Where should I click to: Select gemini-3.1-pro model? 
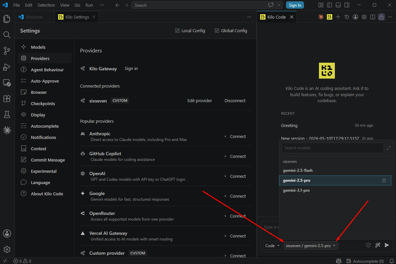tap(335, 190)
